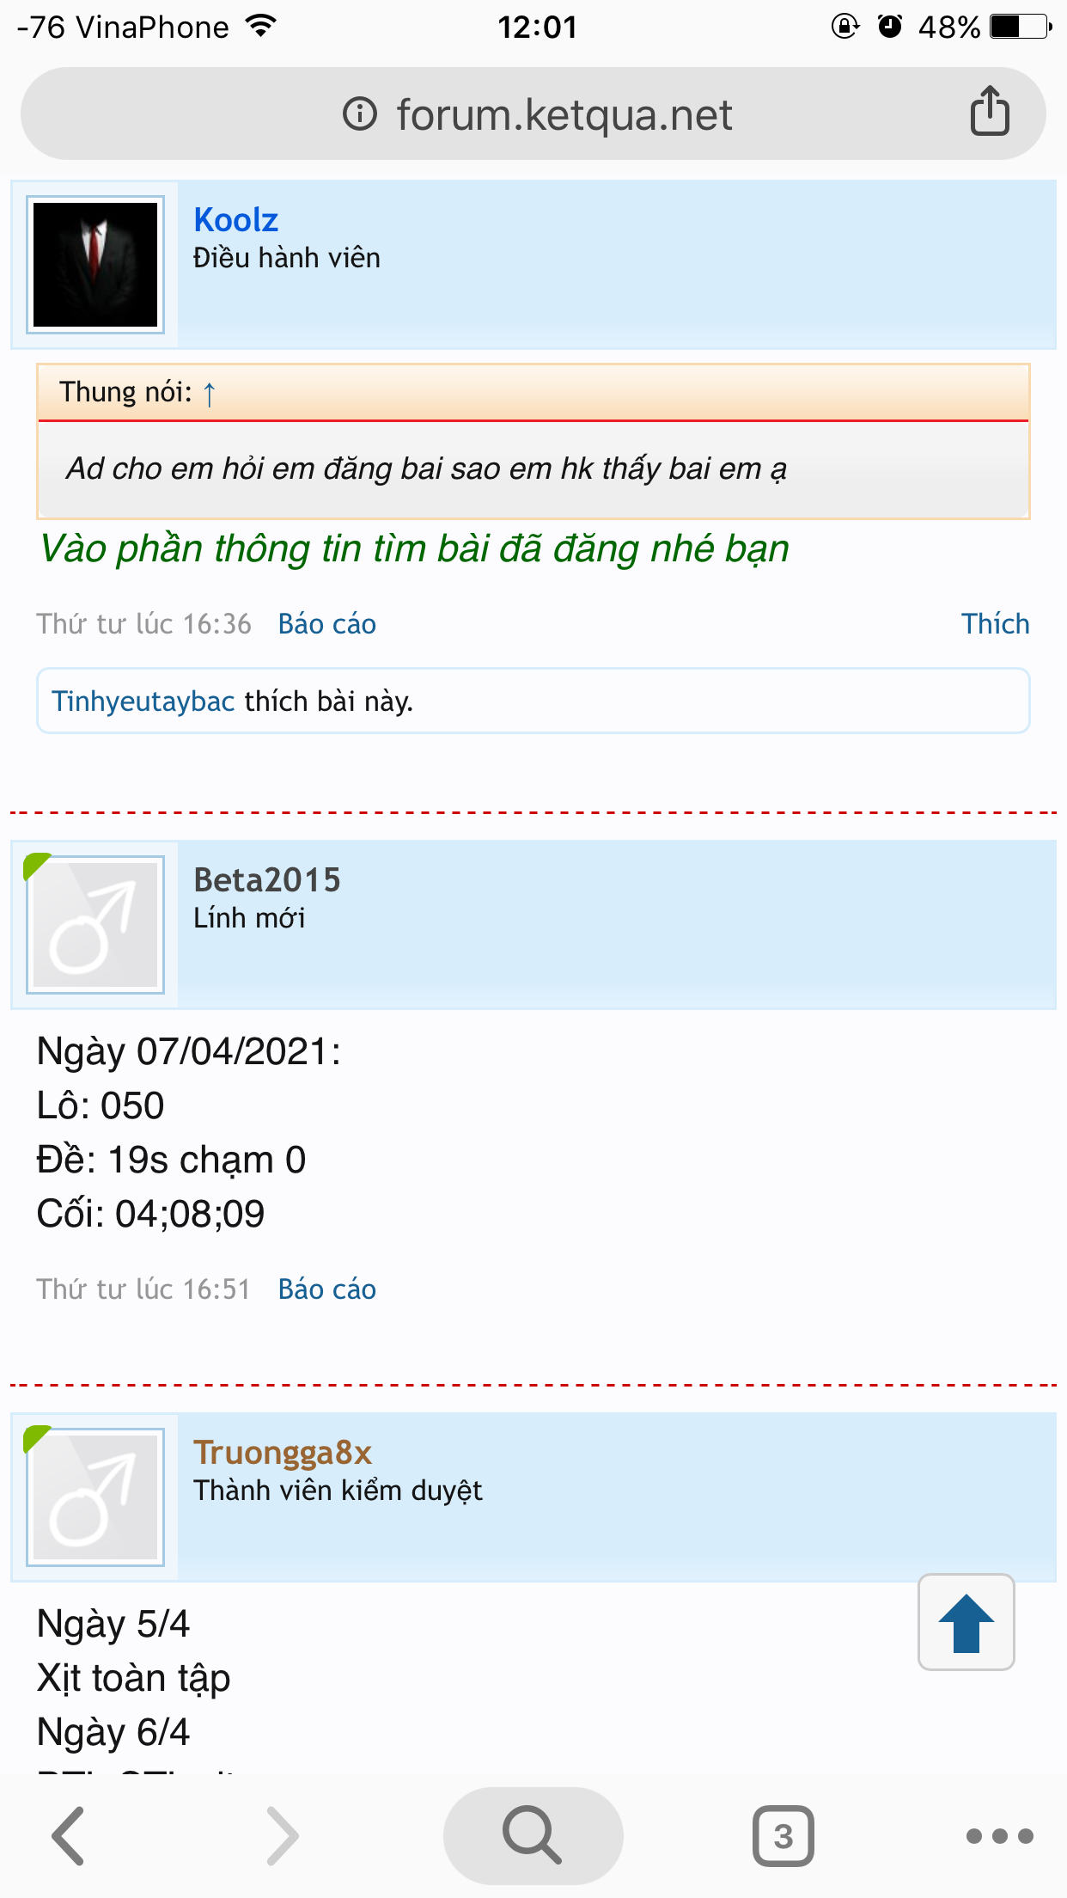This screenshot has height=1898, width=1067.
Task: Report Beta2015's post with Báo cáo
Action: 326,1289
